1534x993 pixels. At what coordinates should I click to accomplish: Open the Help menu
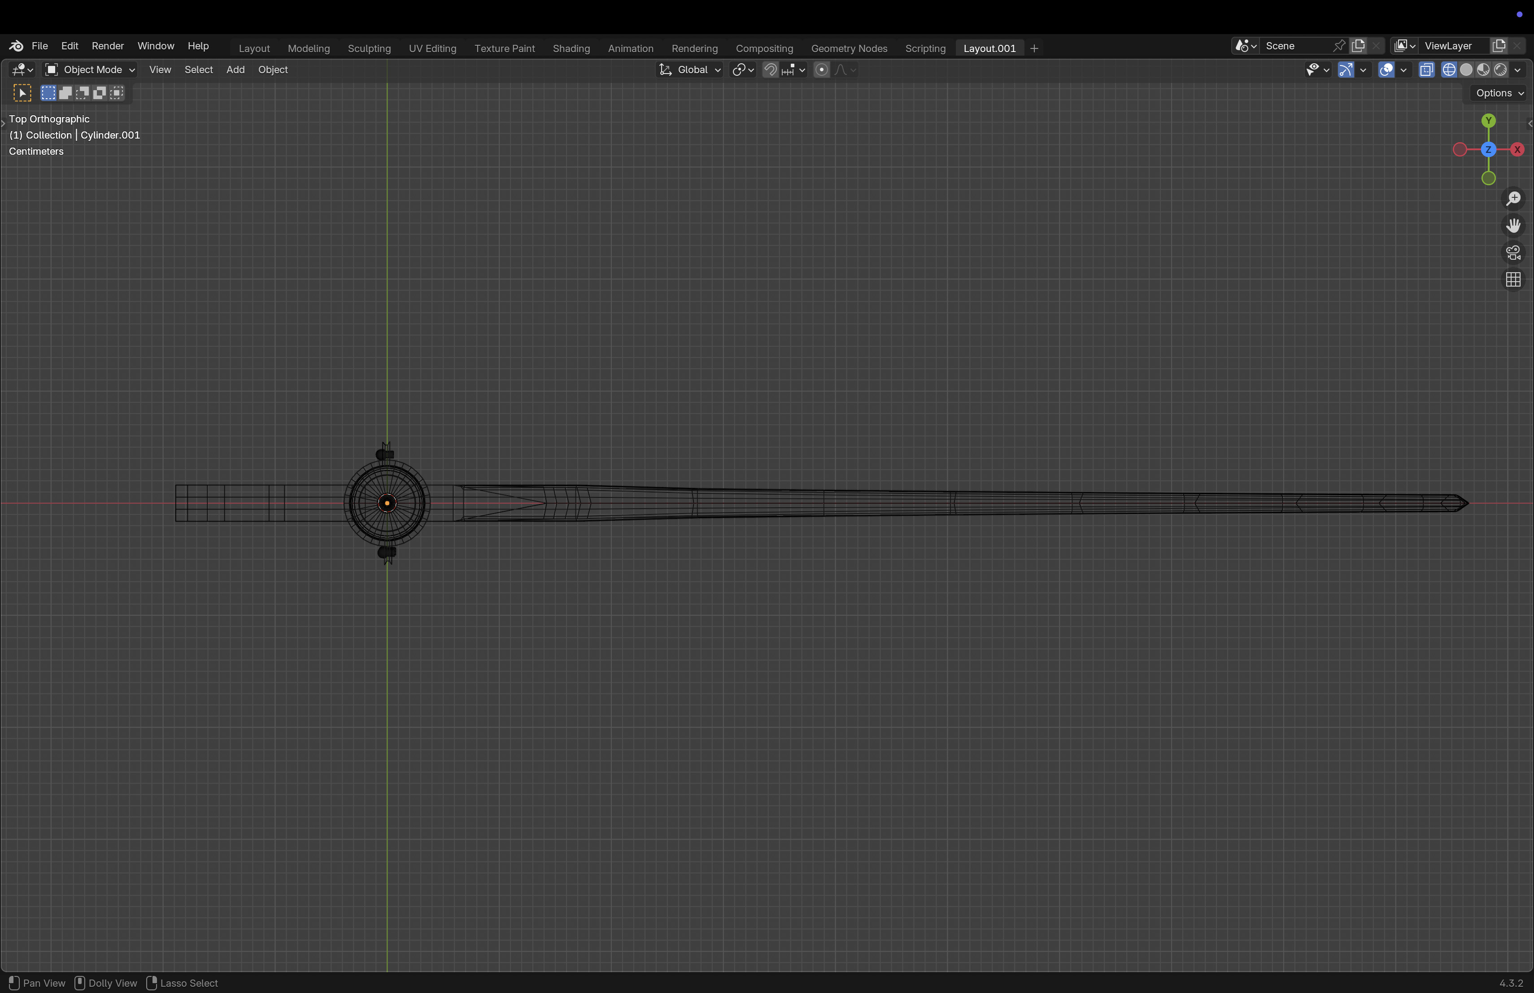pyautogui.click(x=198, y=46)
